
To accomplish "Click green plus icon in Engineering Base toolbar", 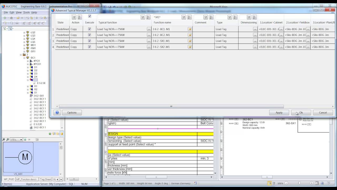I will 5,18.
